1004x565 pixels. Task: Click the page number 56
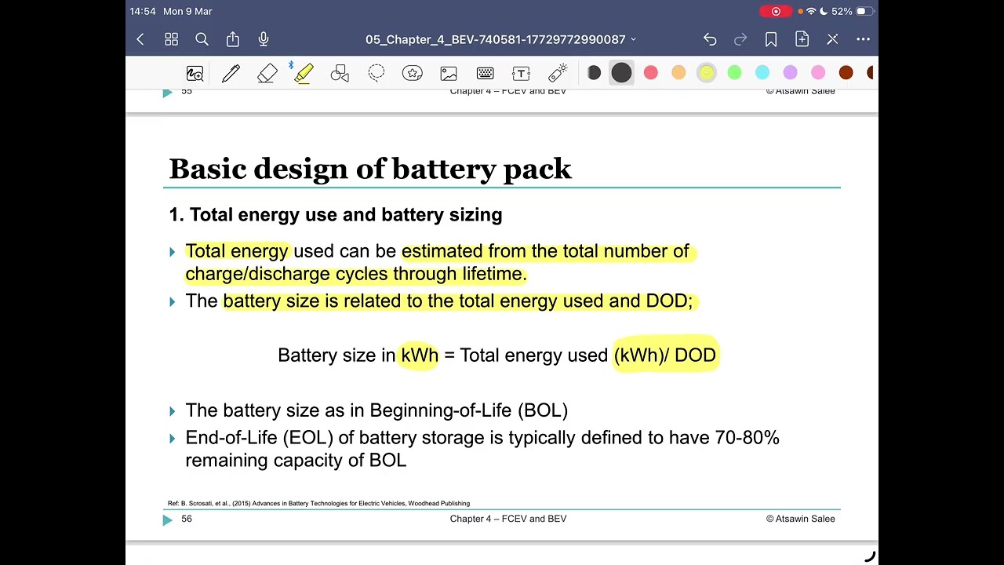(x=187, y=519)
